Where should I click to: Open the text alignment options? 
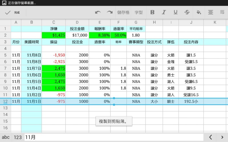[x=210, y=12]
